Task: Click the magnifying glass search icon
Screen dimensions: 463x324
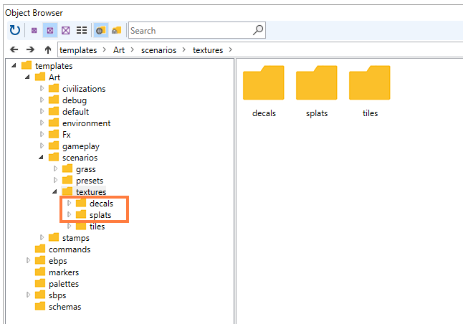Action: 258,30
